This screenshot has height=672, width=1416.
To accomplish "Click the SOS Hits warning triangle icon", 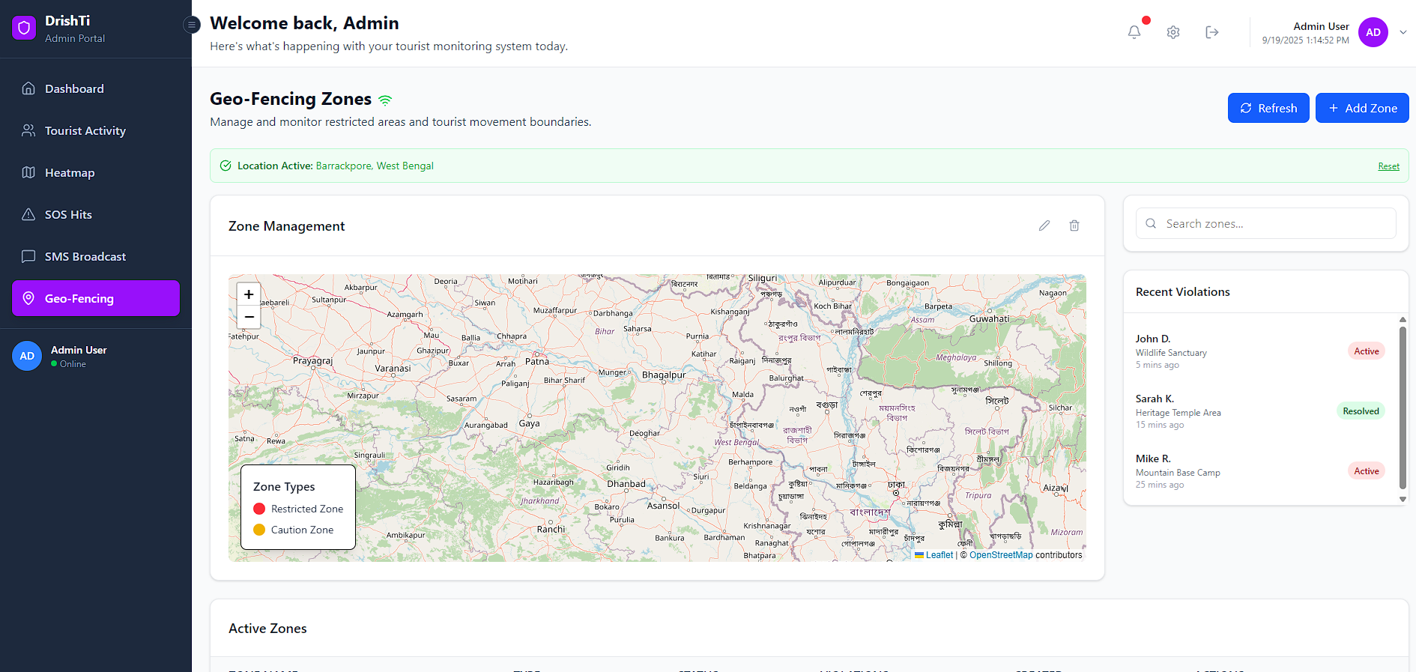I will (x=28, y=214).
